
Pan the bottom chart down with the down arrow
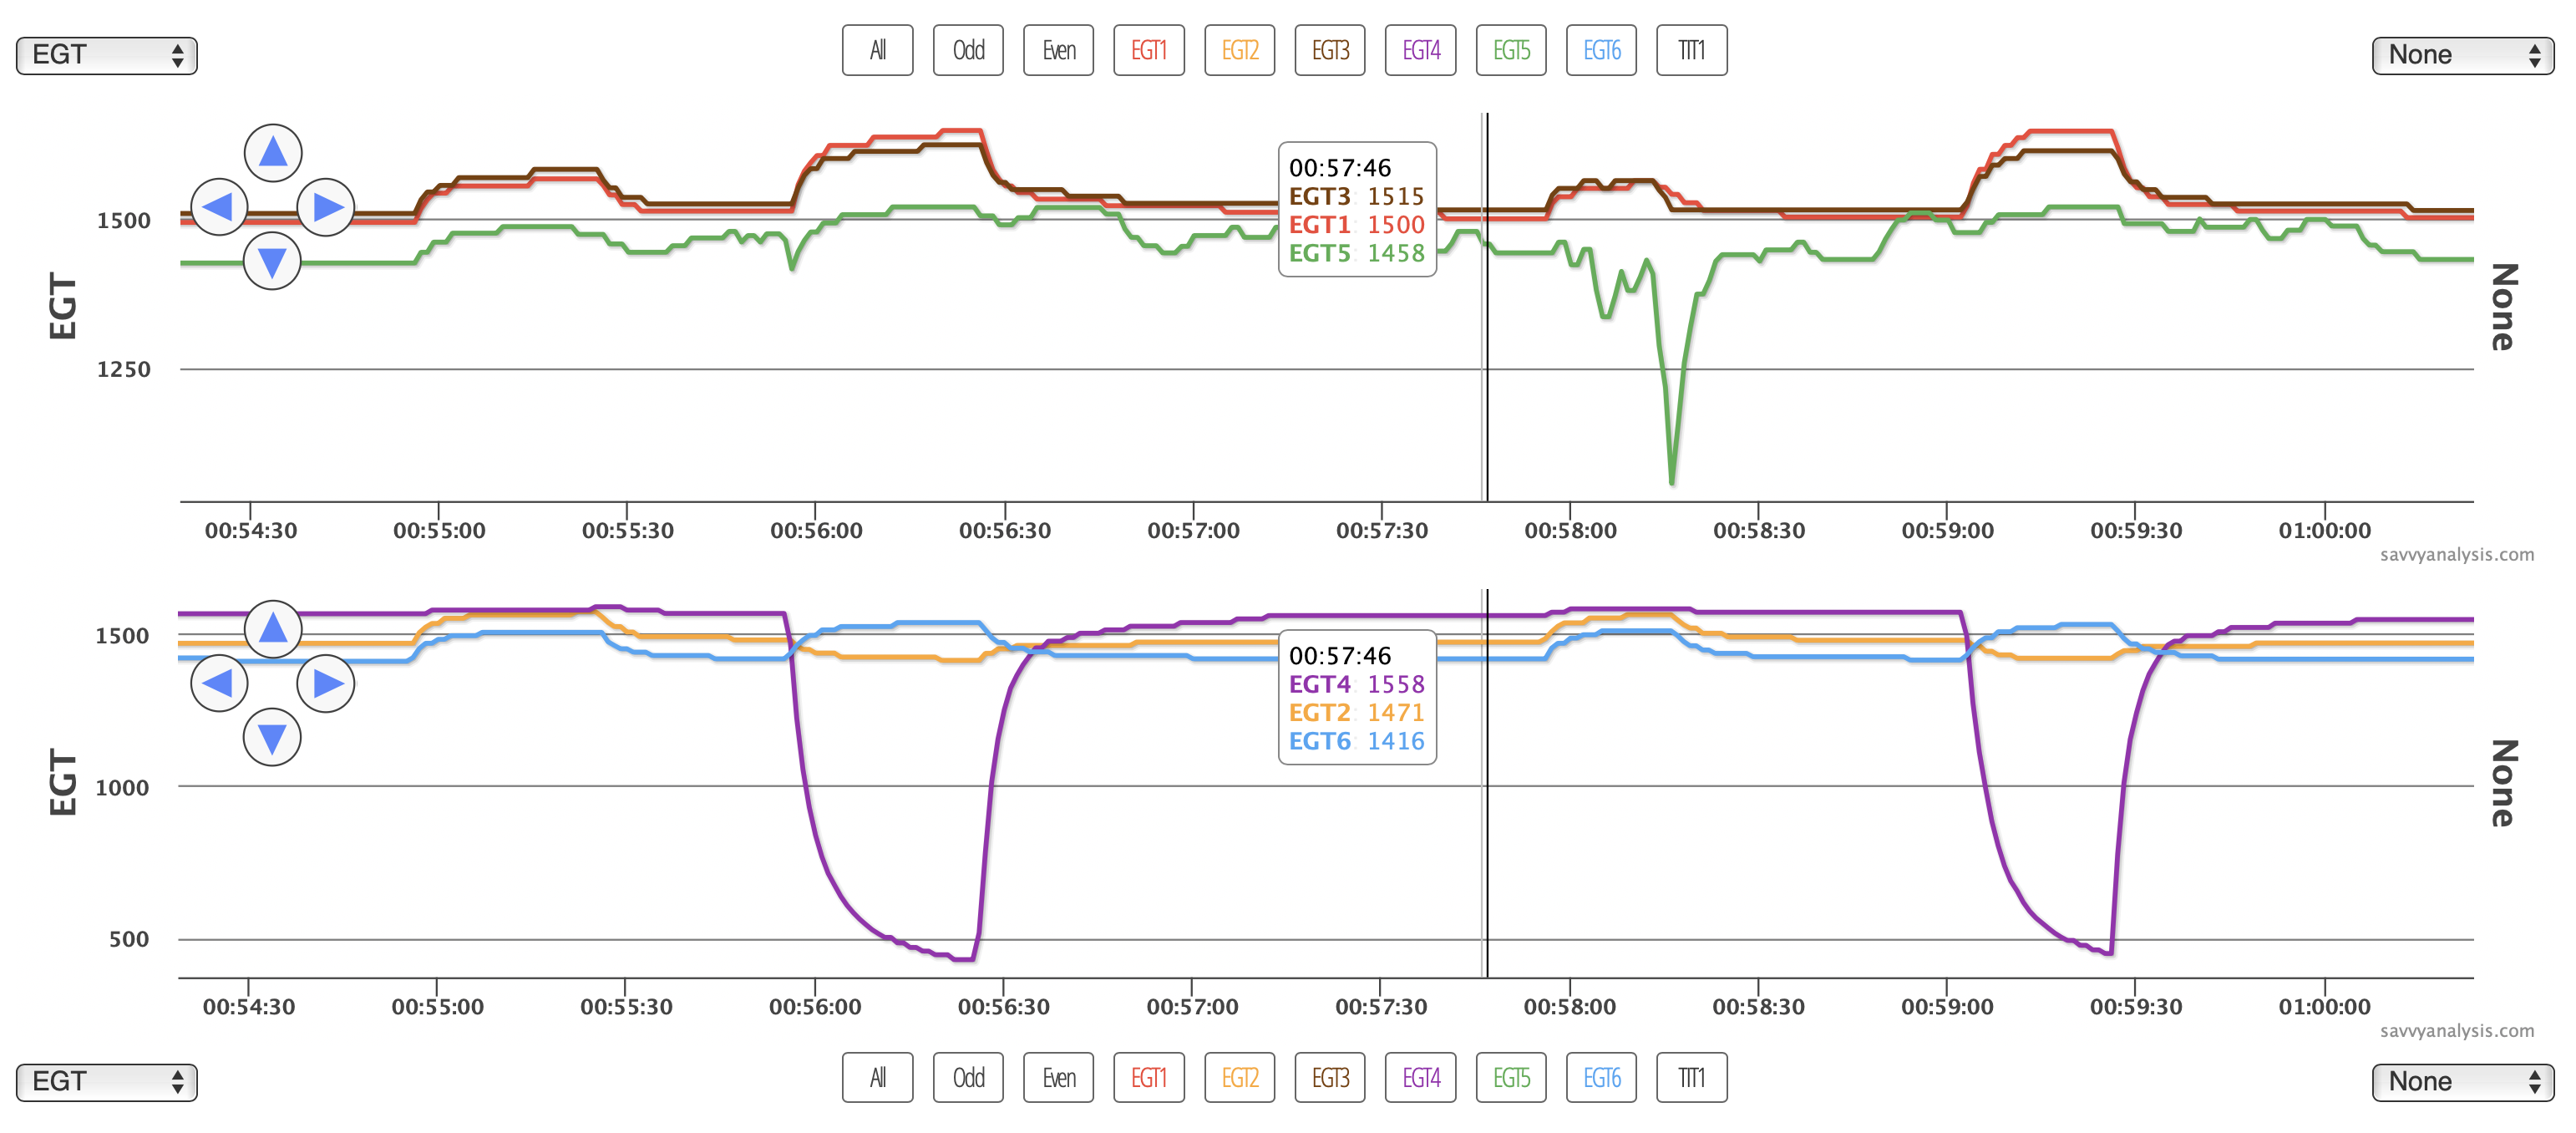[273, 737]
